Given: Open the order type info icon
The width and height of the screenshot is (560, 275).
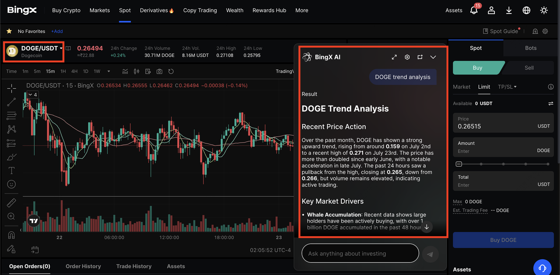Looking at the screenshot, I should coord(551,87).
